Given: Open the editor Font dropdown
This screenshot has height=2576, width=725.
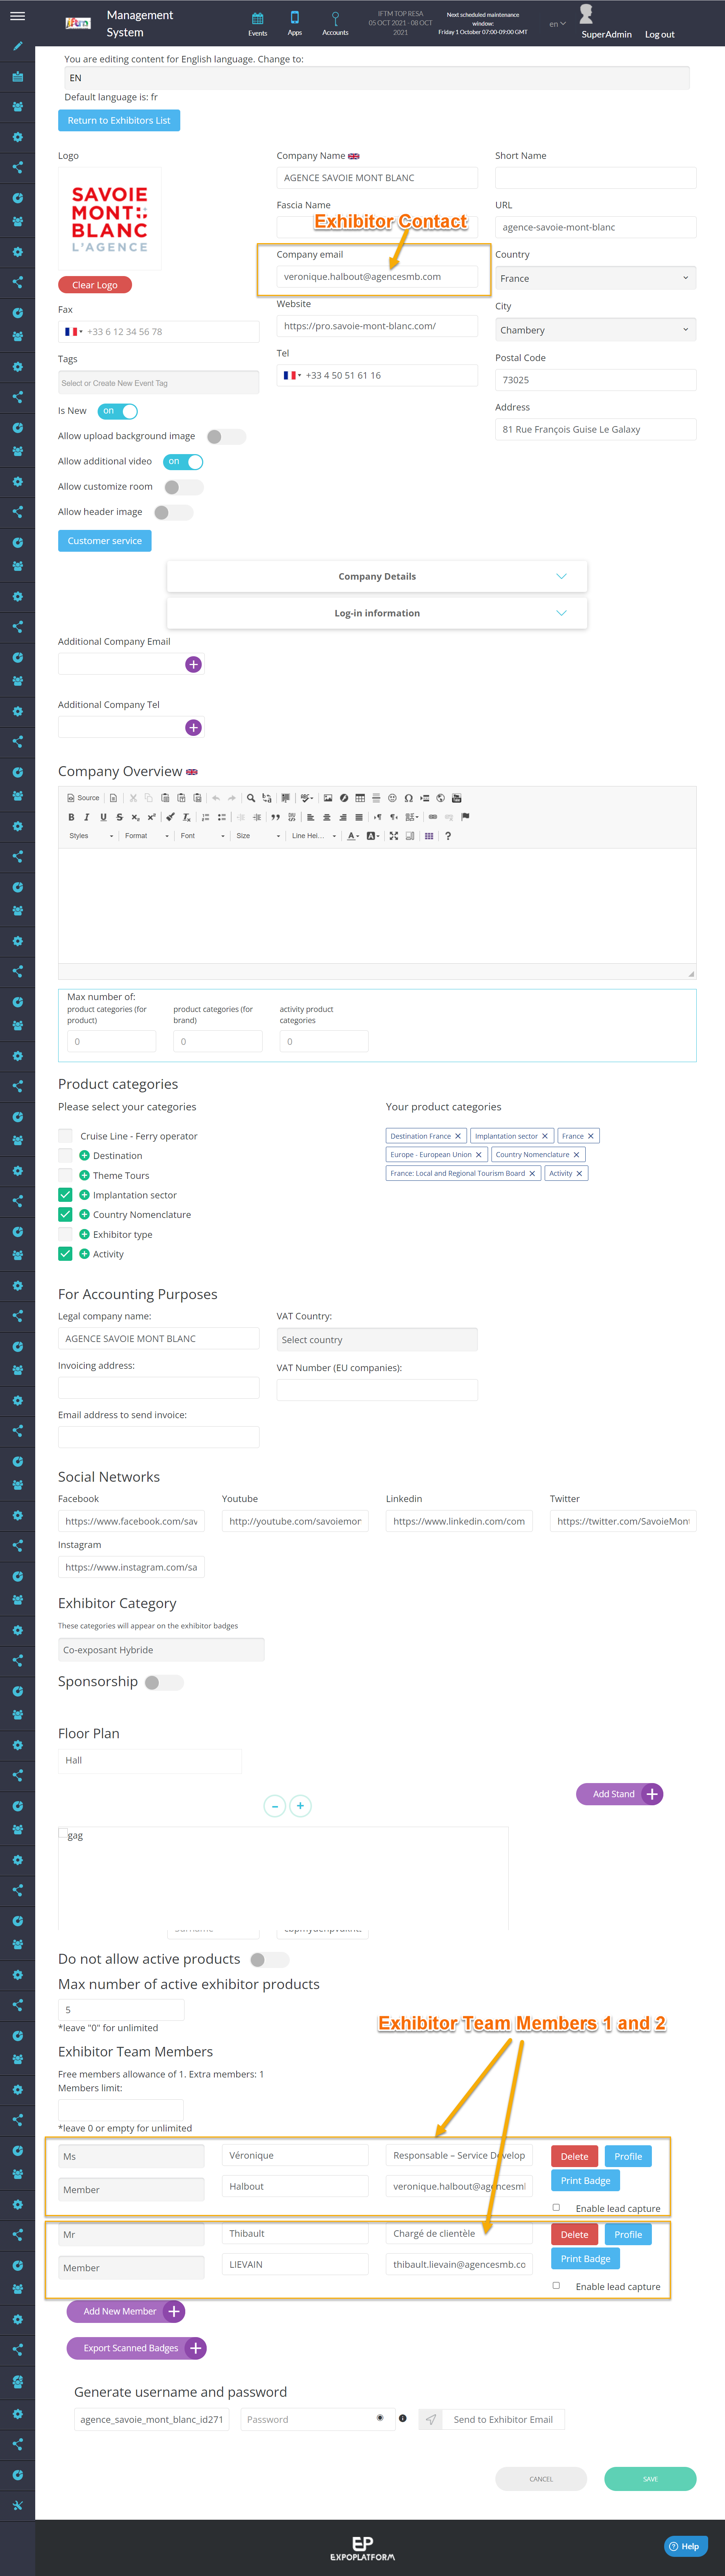Looking at the screenshot, I should pyautogui.click(x=202, y=836).
